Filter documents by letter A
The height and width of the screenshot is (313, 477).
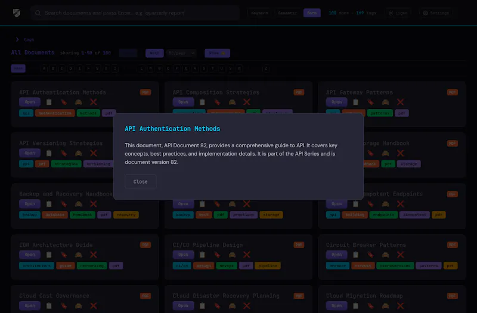click(44, 69)
